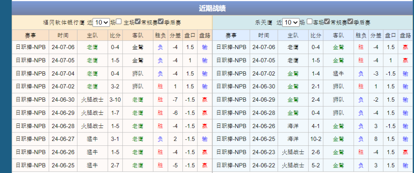Viewport: 414px width, 173px height.
Task: Click 输 in 福冈软体银行鹰 24-07-02 row
Action: pyautogui.click(x=205, y=86)
